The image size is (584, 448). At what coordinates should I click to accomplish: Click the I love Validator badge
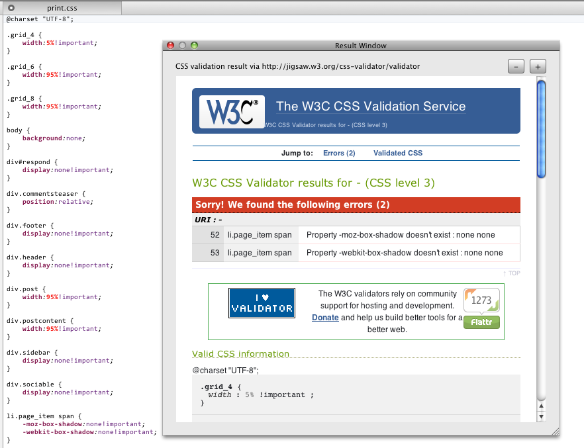tap(262, 303)
